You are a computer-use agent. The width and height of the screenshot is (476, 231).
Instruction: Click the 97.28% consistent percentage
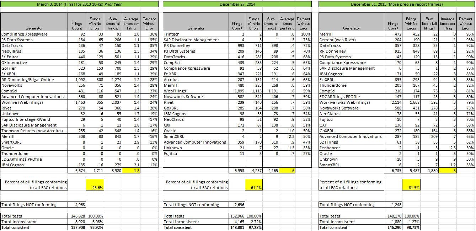point(254,227)
